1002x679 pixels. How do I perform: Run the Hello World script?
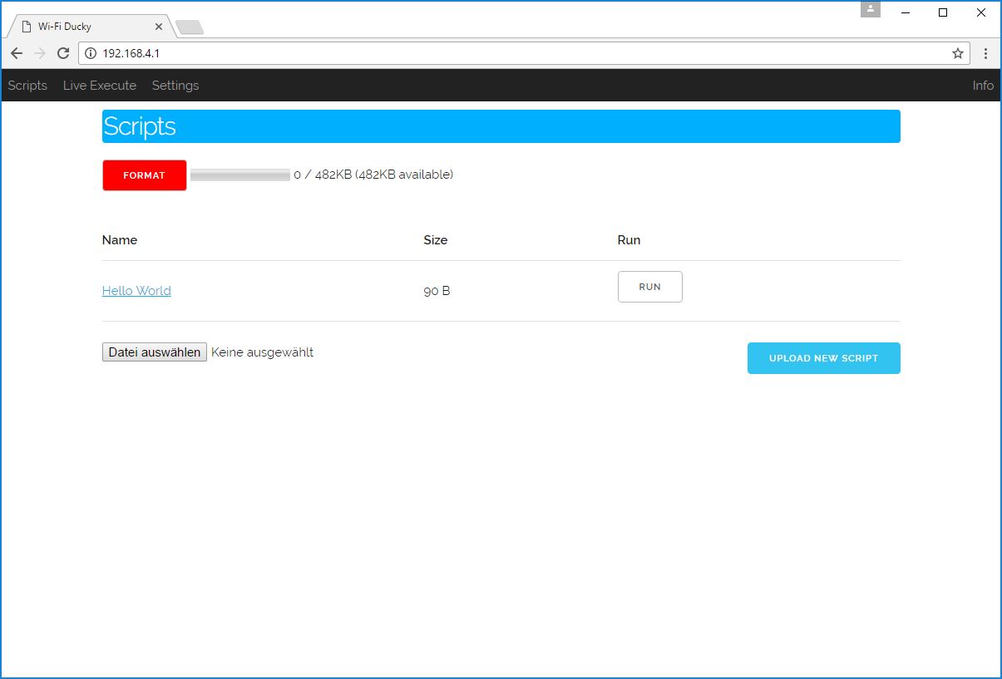pos(649,287)
